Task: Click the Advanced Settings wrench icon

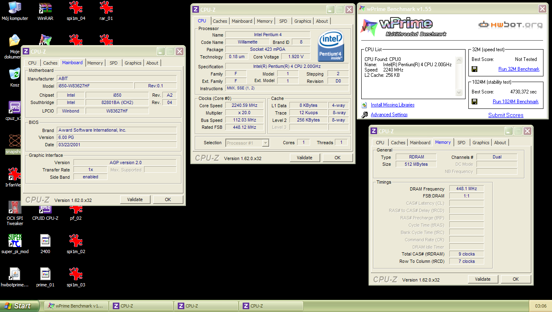Action: click(364, 115)
